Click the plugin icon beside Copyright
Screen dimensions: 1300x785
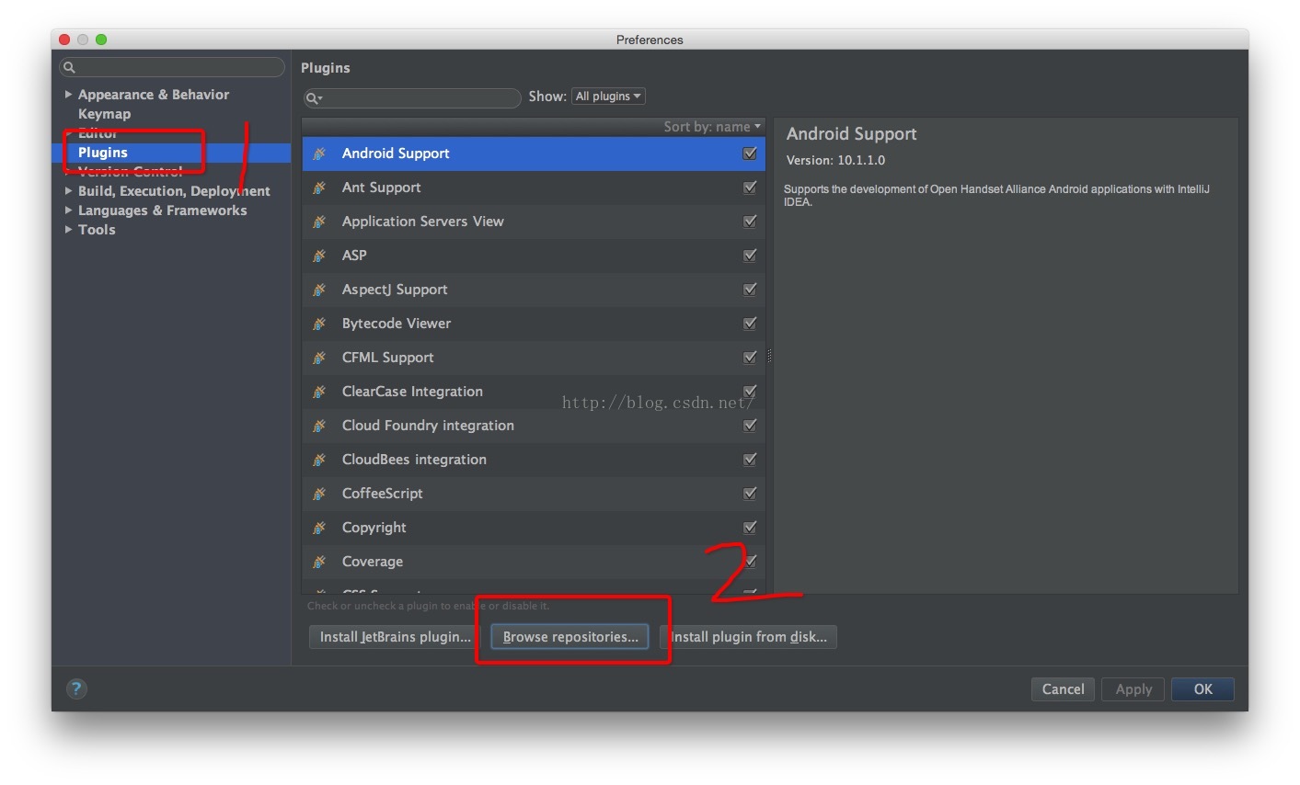click(x=319, y=528)
